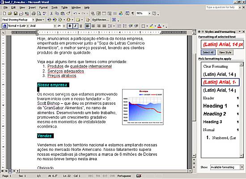Toggle Align Left

[88, 26]
